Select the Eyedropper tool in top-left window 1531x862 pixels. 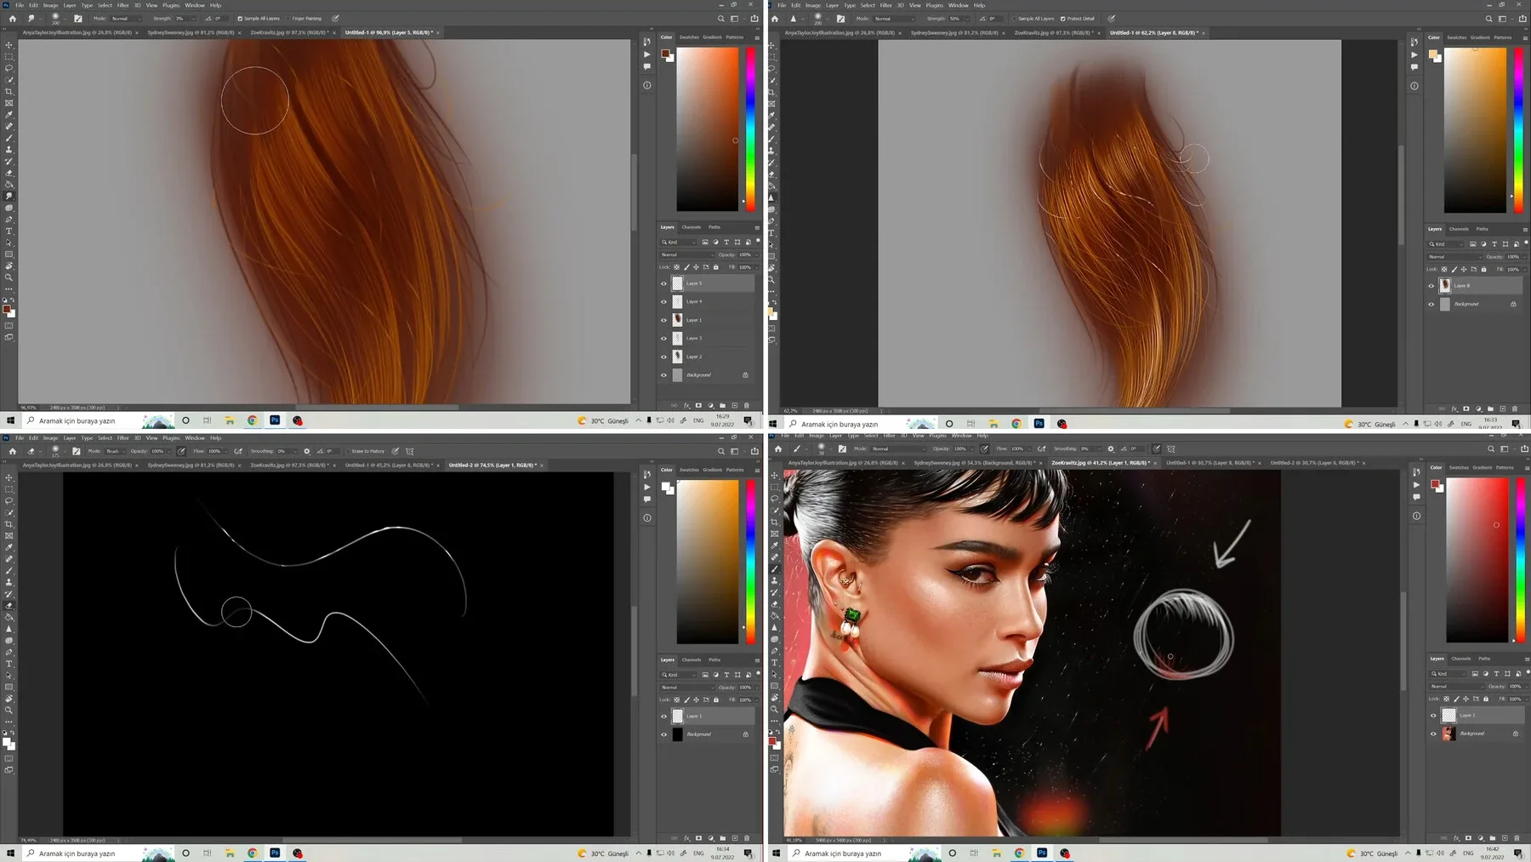(x=9, y=115)
